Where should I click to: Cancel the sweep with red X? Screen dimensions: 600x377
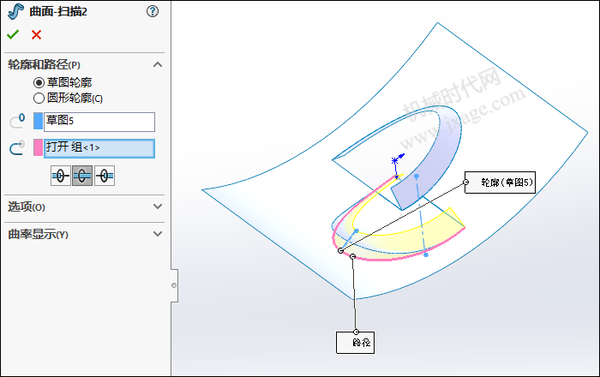click(36, 35)
